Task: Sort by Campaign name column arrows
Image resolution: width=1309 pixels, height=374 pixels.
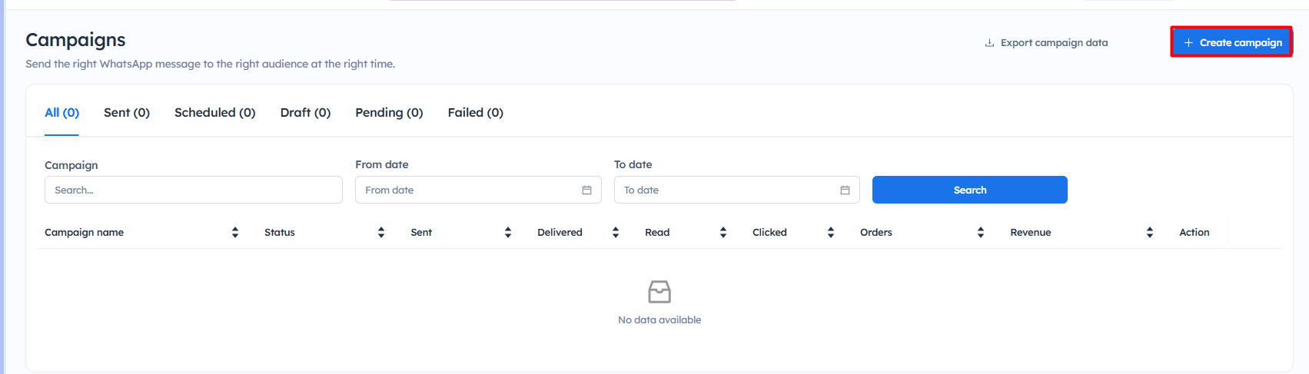Action: pyautogui.click(x=235, y=233)
